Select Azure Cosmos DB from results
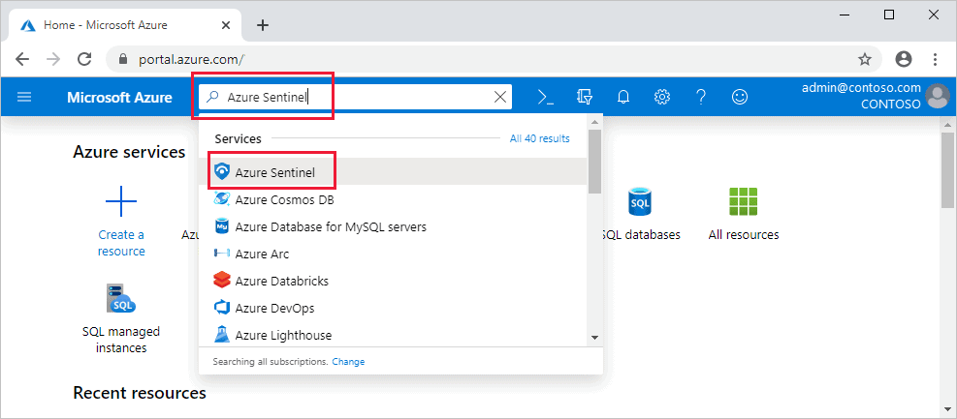 coord(283,199)
